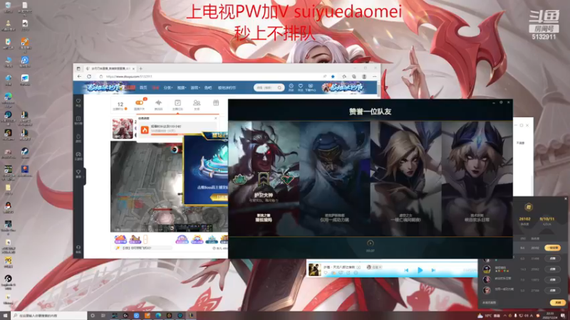The image size is (570, 320).
Task: Open the red 直播 item in Douyu navigation
Action: pyautogui.click(x=155, y=87)
